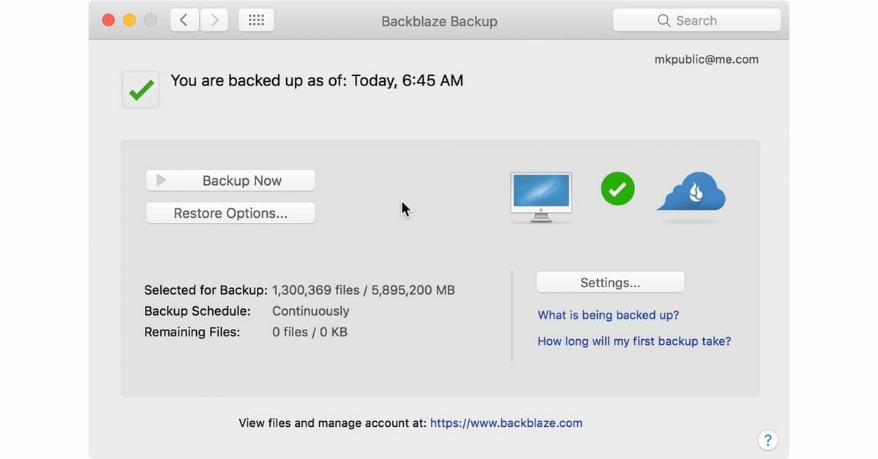
Task: Click the mkpublic@me.com account text
Action: tap(707, 60)
